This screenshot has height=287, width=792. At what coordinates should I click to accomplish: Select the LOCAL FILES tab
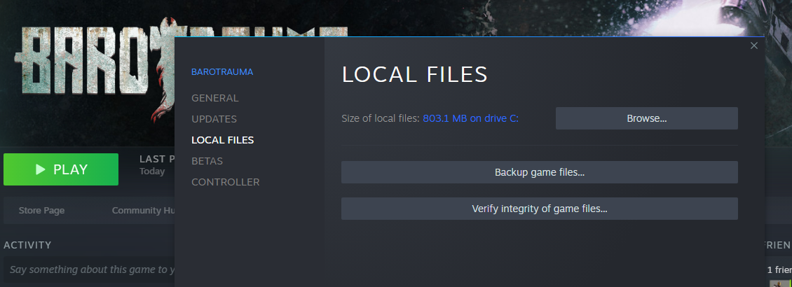click(222, 140)
